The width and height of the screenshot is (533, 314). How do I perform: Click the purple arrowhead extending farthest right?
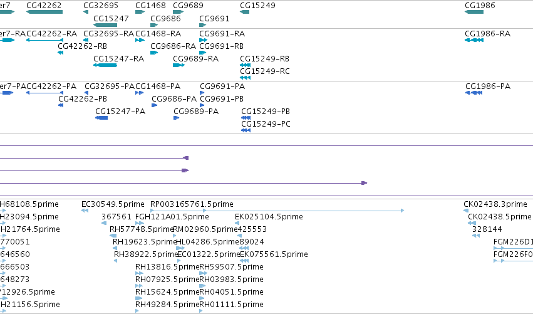(x=364, y=183)
